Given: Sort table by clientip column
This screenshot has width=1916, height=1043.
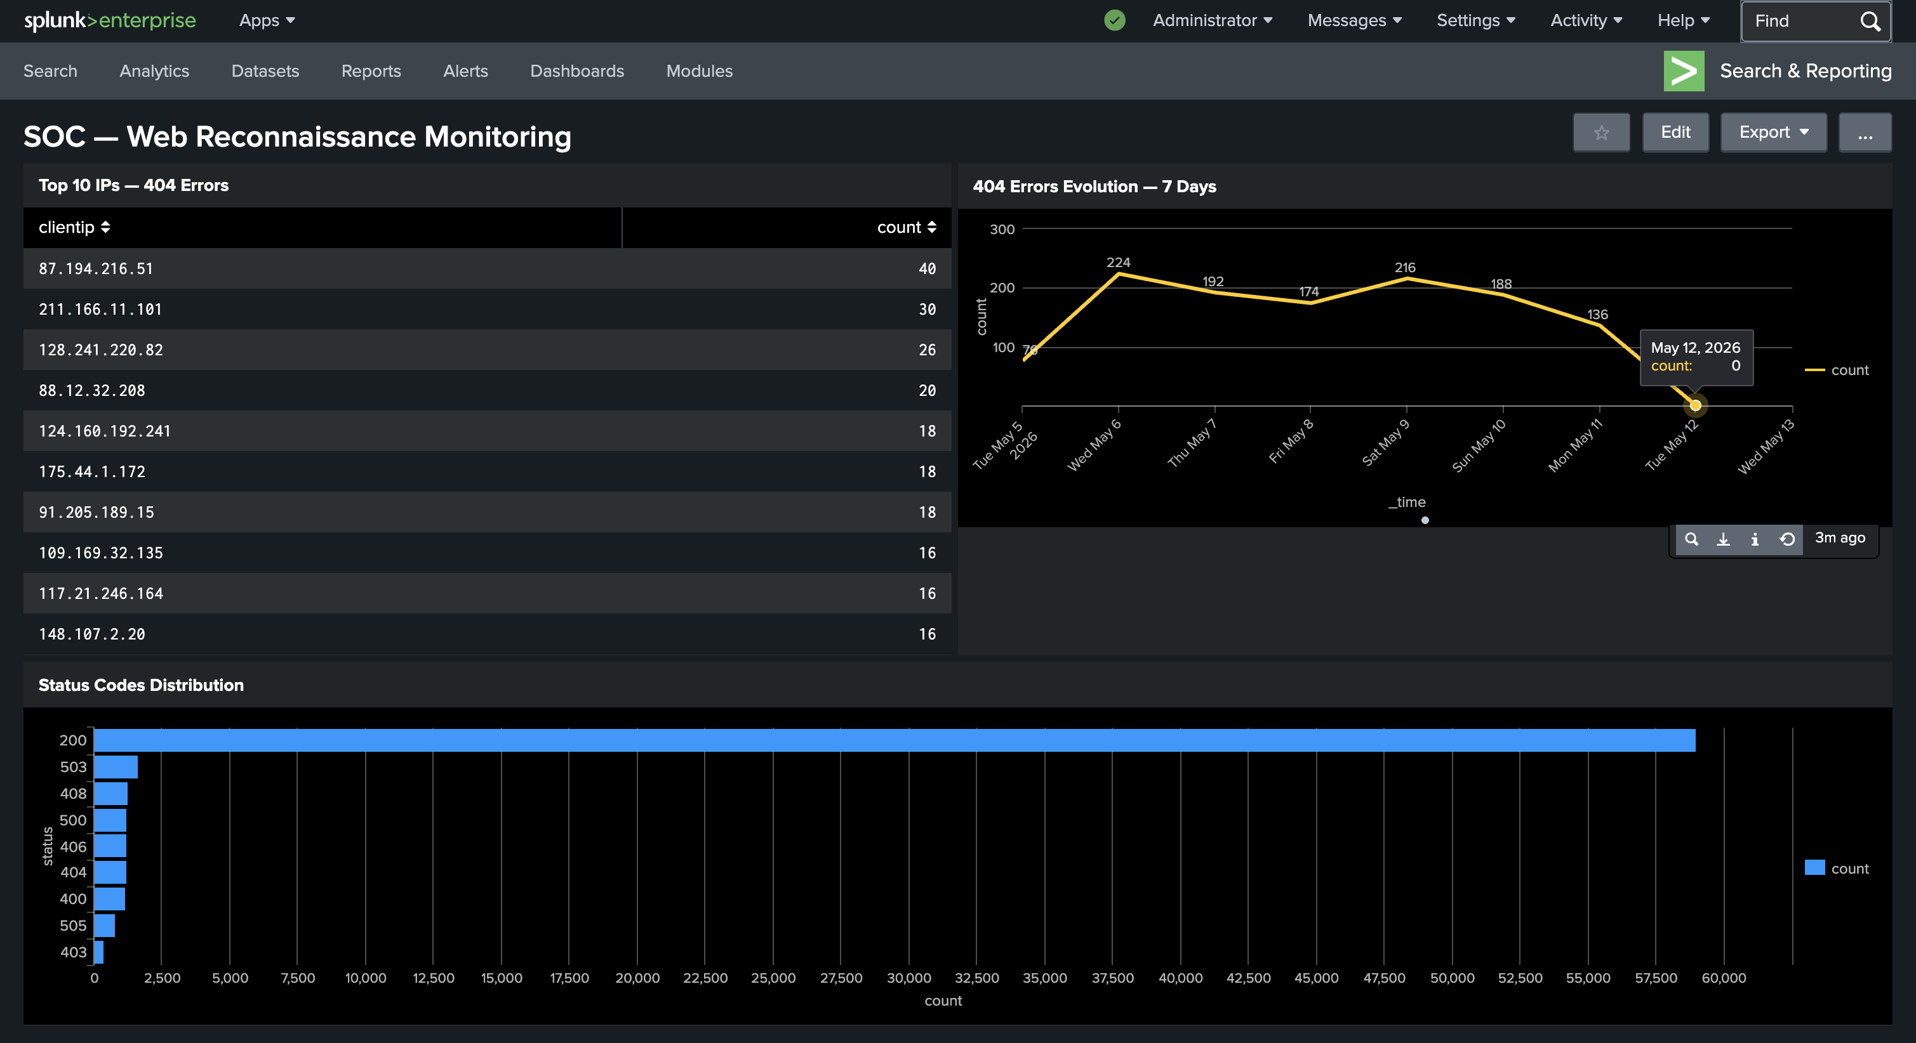Looking at the screenshot, I should click(x=74, y=226).
